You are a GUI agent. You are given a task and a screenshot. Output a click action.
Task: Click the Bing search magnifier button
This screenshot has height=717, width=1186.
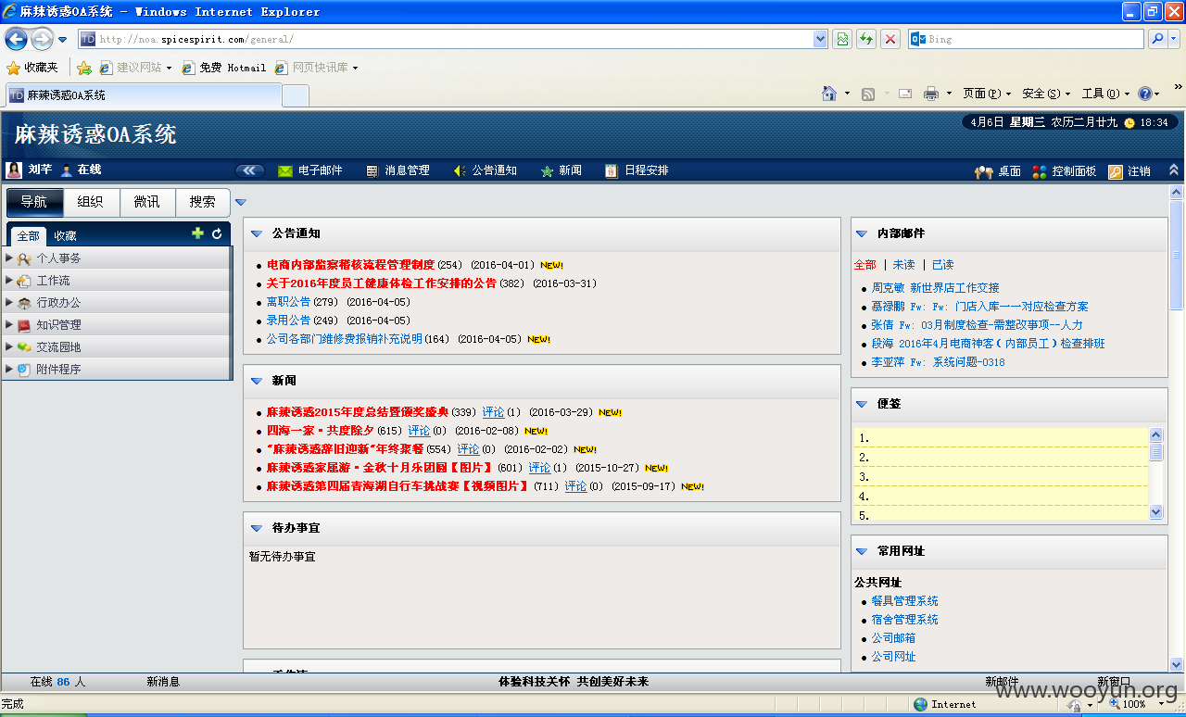1156,39
